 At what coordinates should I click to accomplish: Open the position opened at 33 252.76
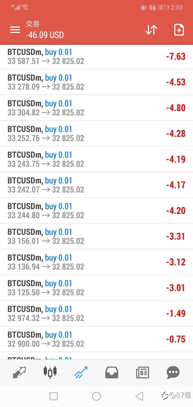(x=96, y=134)
